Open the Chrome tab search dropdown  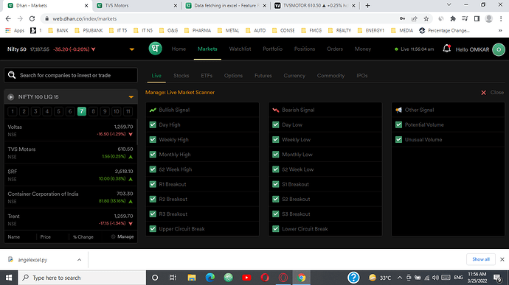coord(449,5)
